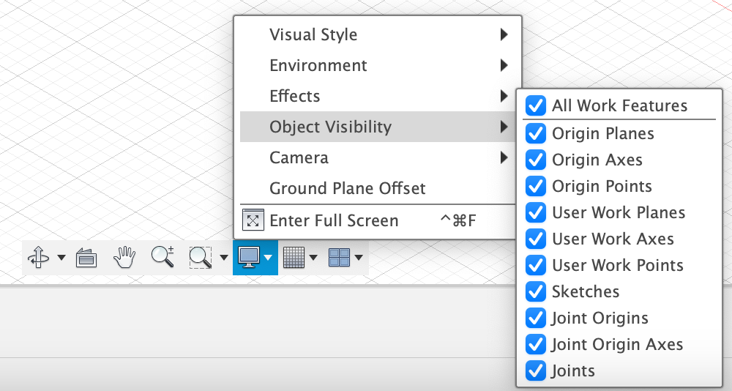Uncheck All Work Features checkbox

pyautogui.click(x=536, y=105)
